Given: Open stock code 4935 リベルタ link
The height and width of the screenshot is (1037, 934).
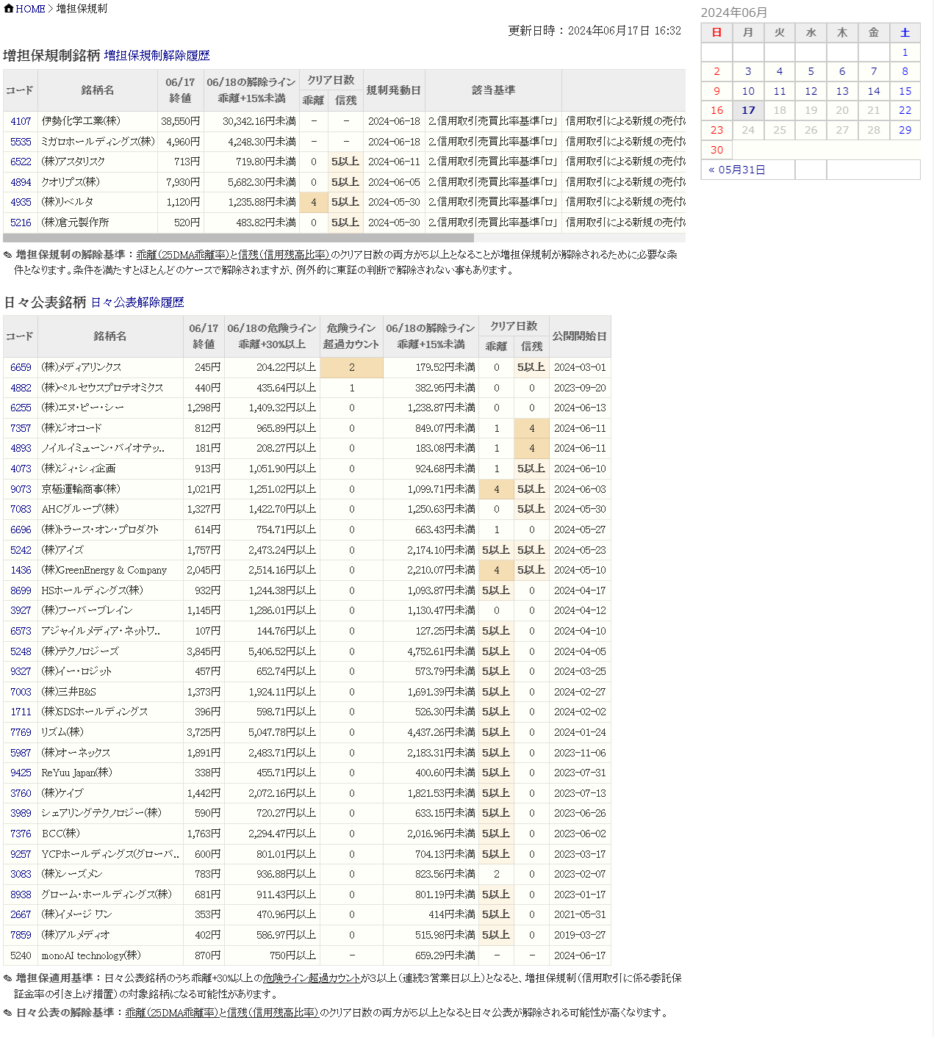Looking at the screenshot, I should click(x=21, y=202).
